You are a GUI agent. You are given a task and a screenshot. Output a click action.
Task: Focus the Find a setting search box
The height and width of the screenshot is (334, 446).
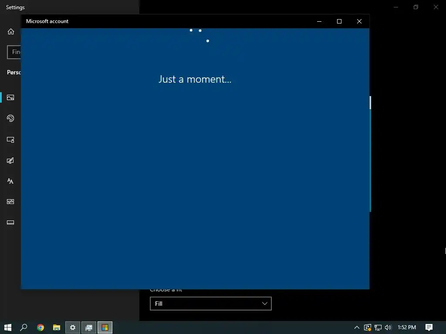point(14,52)
